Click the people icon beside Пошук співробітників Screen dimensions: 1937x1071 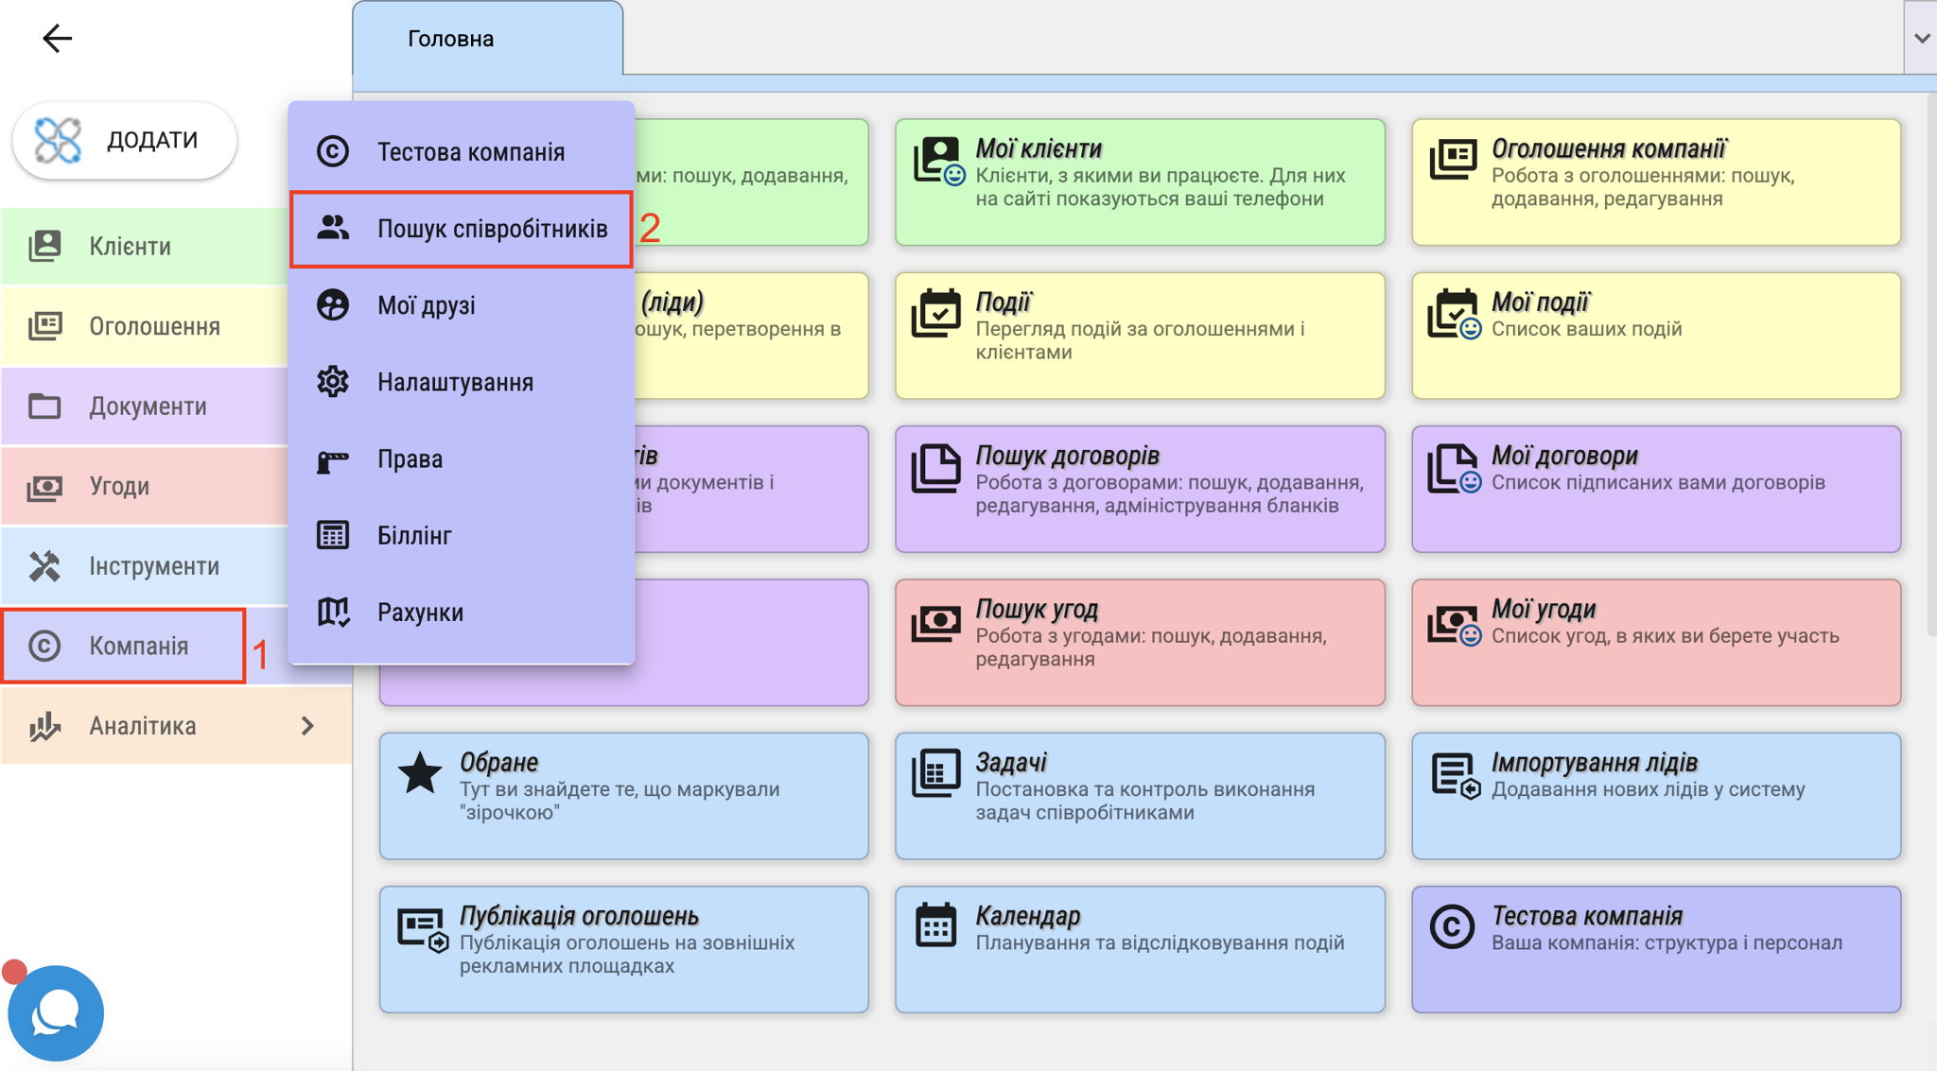click(333, 228)
